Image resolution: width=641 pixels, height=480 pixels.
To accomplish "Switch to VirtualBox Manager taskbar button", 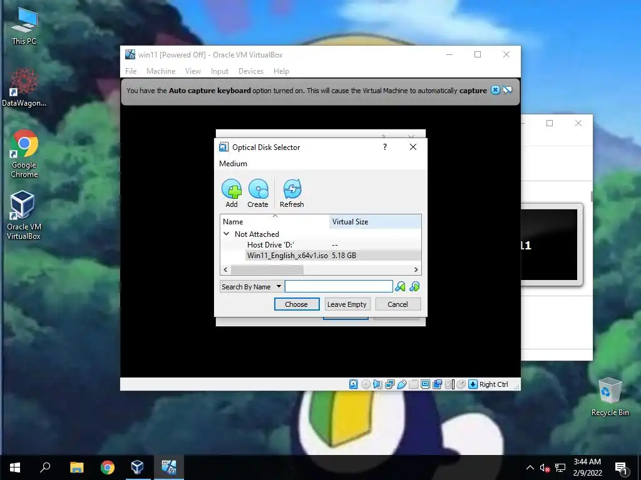I will coord(137,467).
